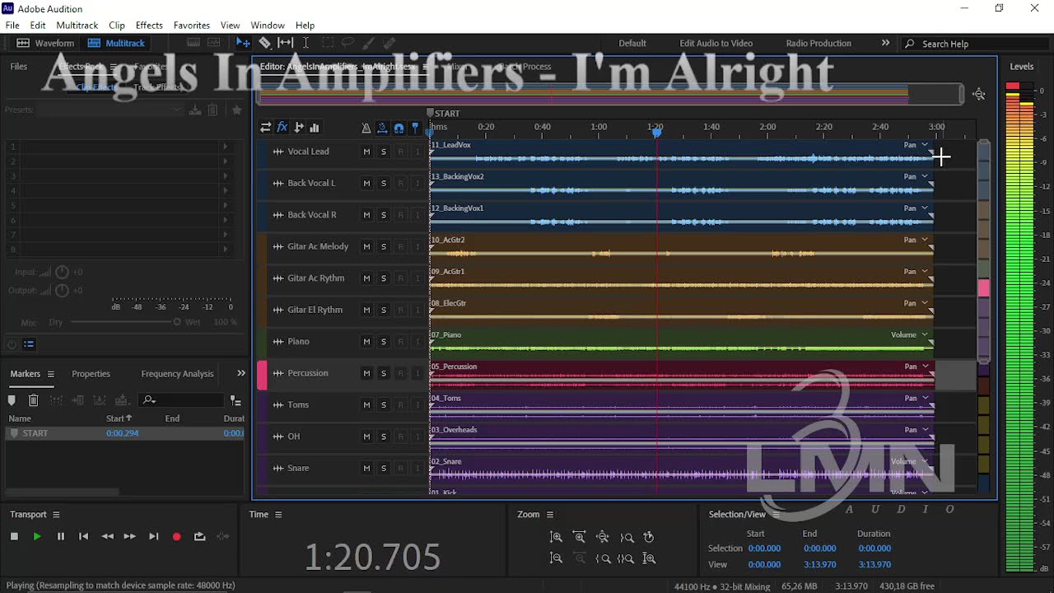1054x593 pixels.
Task: Delete selected marker trash icon
Action: pyautogui.click(x=33, y=400)
